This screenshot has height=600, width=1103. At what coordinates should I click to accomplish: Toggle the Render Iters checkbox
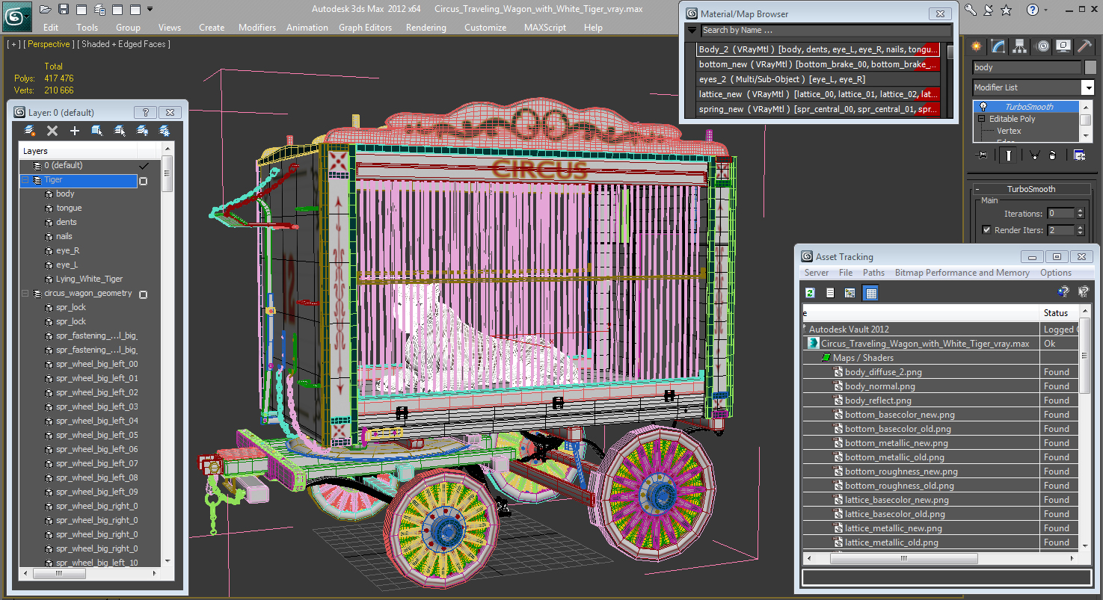(986, 230)
